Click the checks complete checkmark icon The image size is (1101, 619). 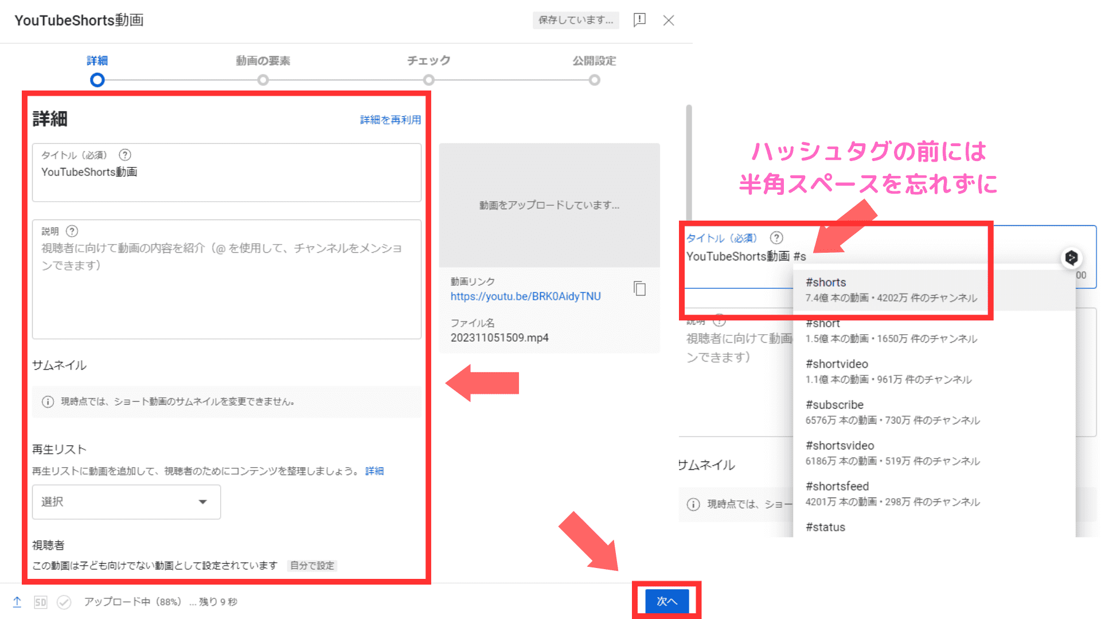click(x=64, y=602)
